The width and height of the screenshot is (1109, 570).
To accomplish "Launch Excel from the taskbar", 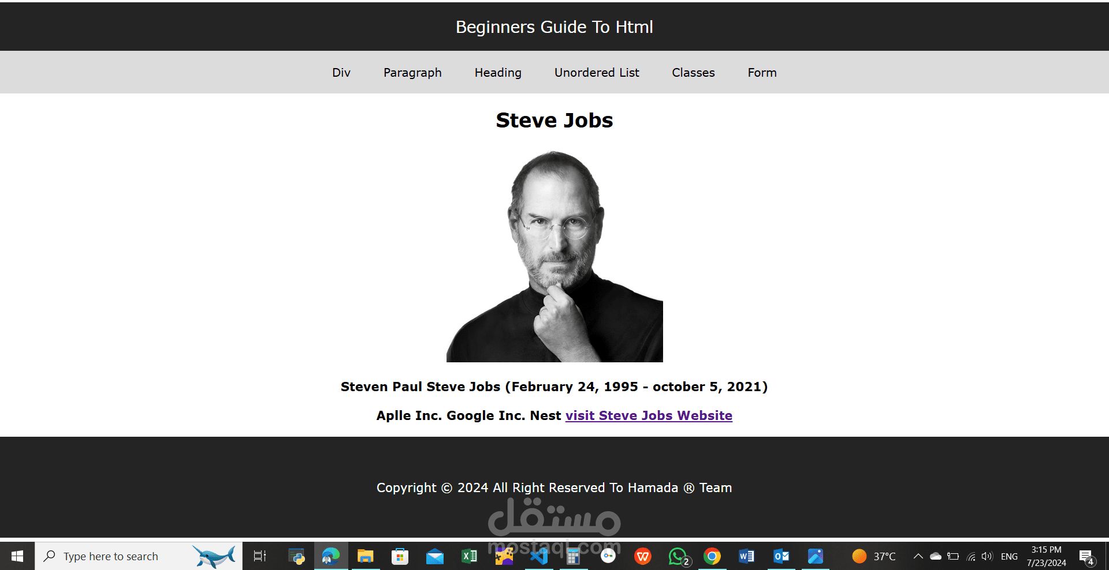I will (x=469, y=556).
